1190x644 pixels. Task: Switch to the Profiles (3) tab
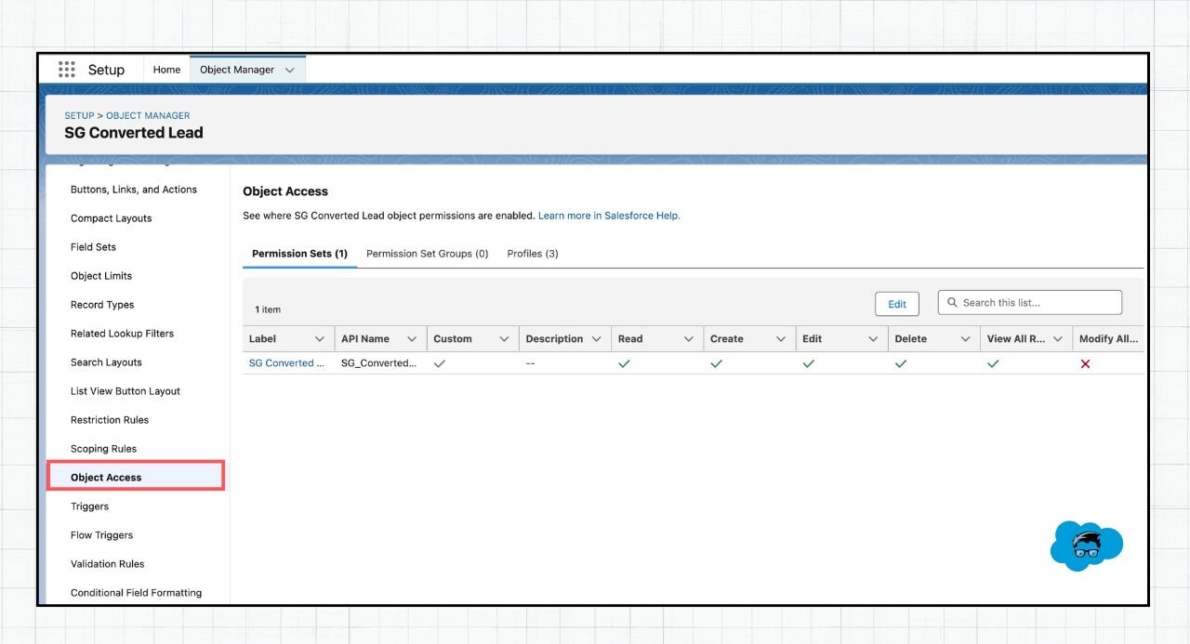tap(533, 254)
